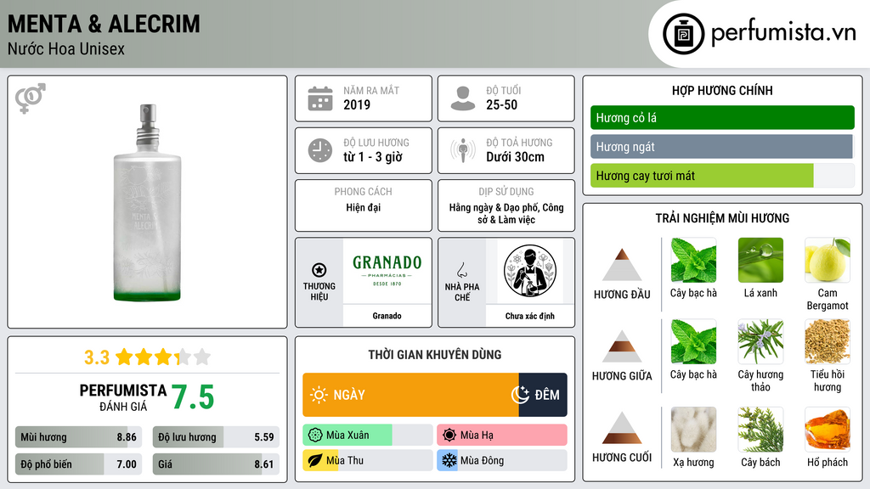Click the Granado brand name caption

click(387, 316)
